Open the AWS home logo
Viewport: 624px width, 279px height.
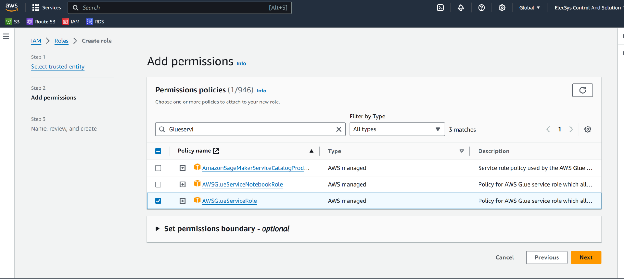point(12,7)
